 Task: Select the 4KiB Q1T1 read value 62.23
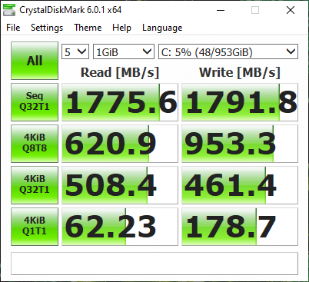click(x=120, y=227)
